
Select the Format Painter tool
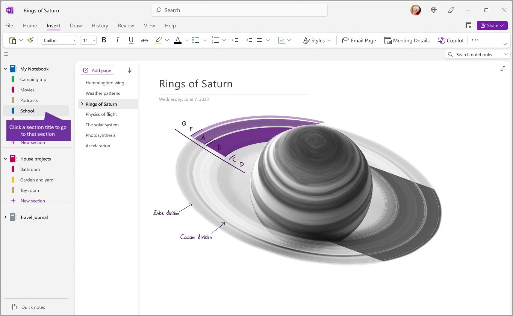pyautogui.click(x=30, y=40)
